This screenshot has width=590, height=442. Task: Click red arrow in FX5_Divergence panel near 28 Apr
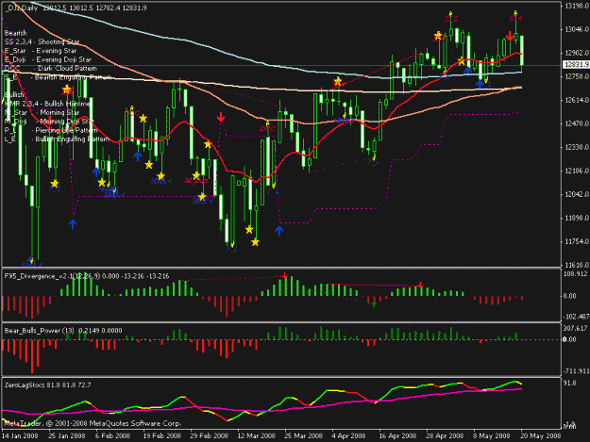pos(420,285)
